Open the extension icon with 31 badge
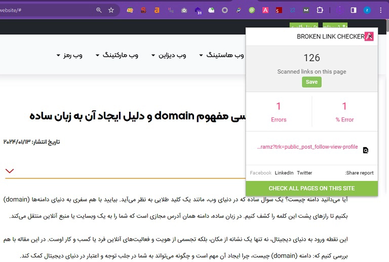389x262 pixels. coord(198,11)
